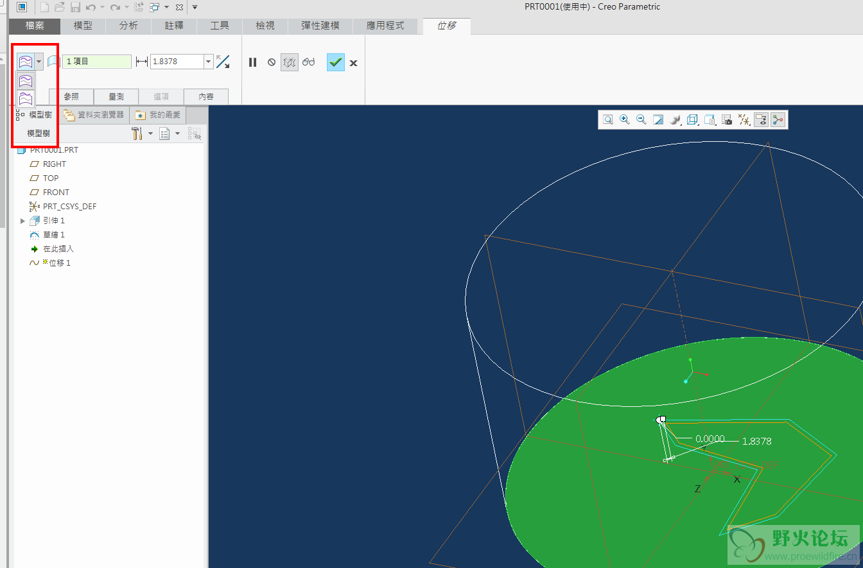This screenshot has width=863, height=568.
Task: Click the Repaint icon in graphics toolbar
Action: (x=658, y=119)
